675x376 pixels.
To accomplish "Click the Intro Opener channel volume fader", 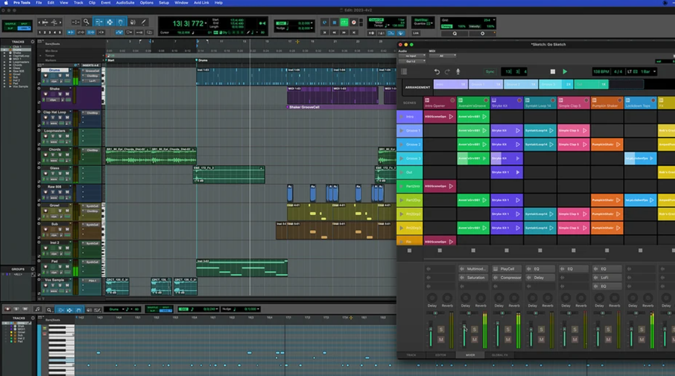I will [x=430, y=329].
